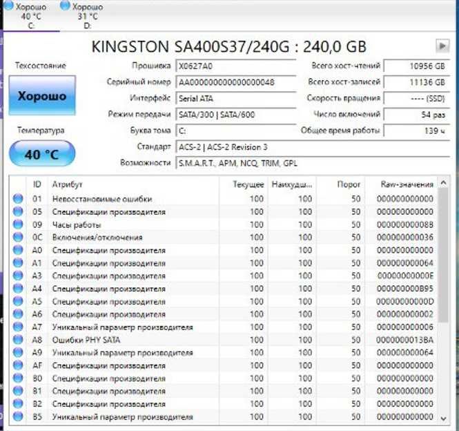The width and height of the screenshot is (459, 431).
Task: Click the 40 °C temperature button
Action: tap(42, 154)
